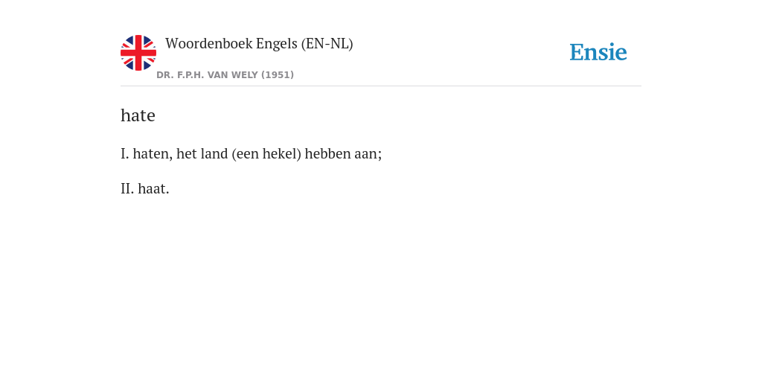Click the horizontal divider under the header
The height and width of the screenshot is (381, 762).
(381, 86)
